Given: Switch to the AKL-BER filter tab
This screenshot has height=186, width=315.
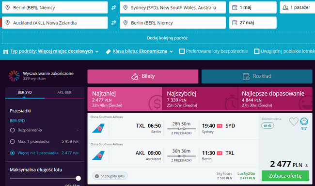Looking at the screenshot, I should tap(64, 93).
